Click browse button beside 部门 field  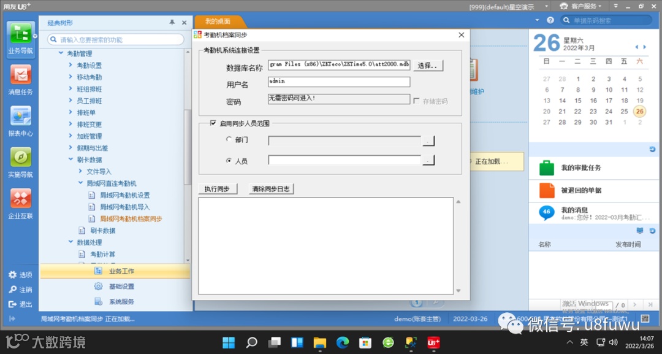428,140
